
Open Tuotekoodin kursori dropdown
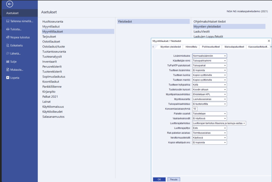209,90
